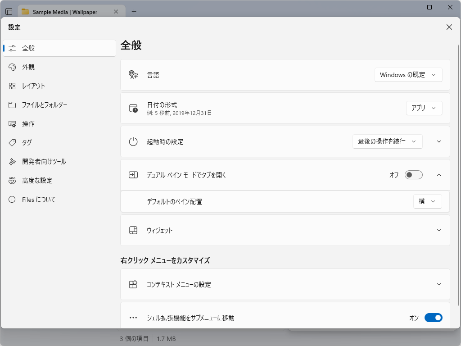Expand the ウィジェット section

coord(438,230)
